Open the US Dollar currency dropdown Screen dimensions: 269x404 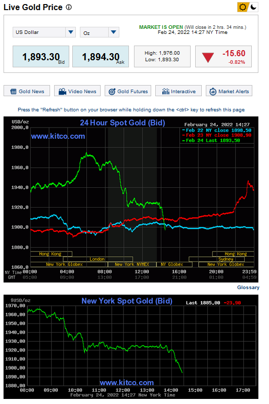click(44, 32)
